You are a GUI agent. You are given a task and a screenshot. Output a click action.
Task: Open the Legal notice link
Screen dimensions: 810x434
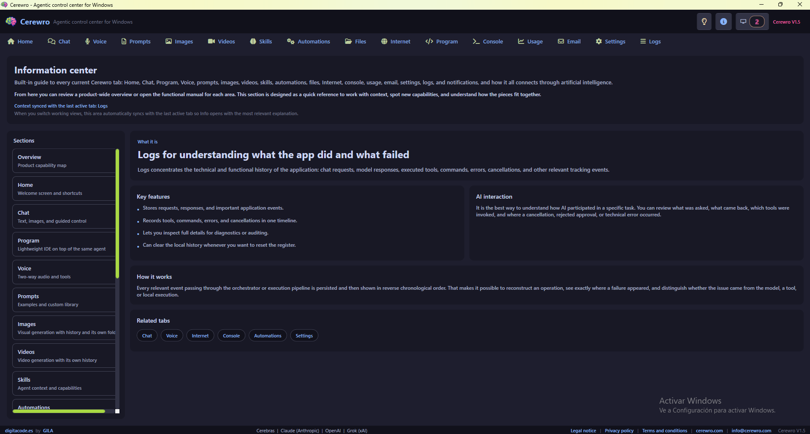point(583,431)
